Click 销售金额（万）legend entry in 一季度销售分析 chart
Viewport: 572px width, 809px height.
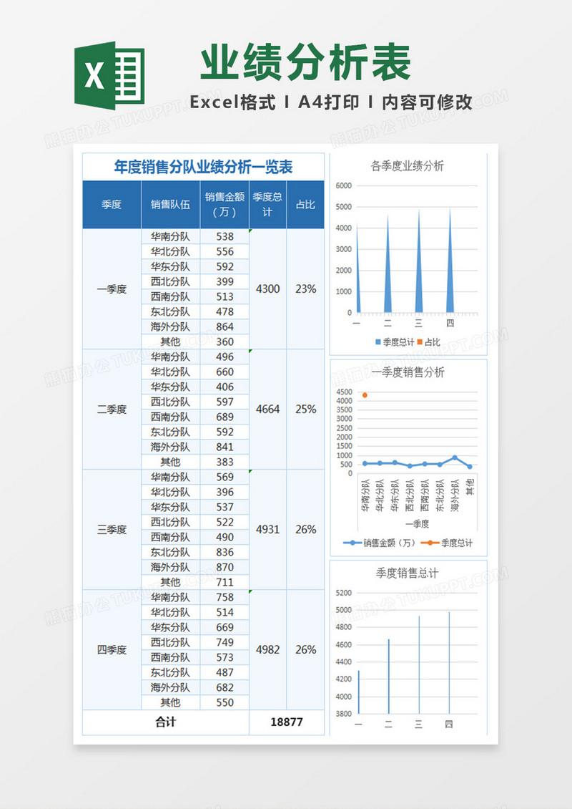coord(379,543)
